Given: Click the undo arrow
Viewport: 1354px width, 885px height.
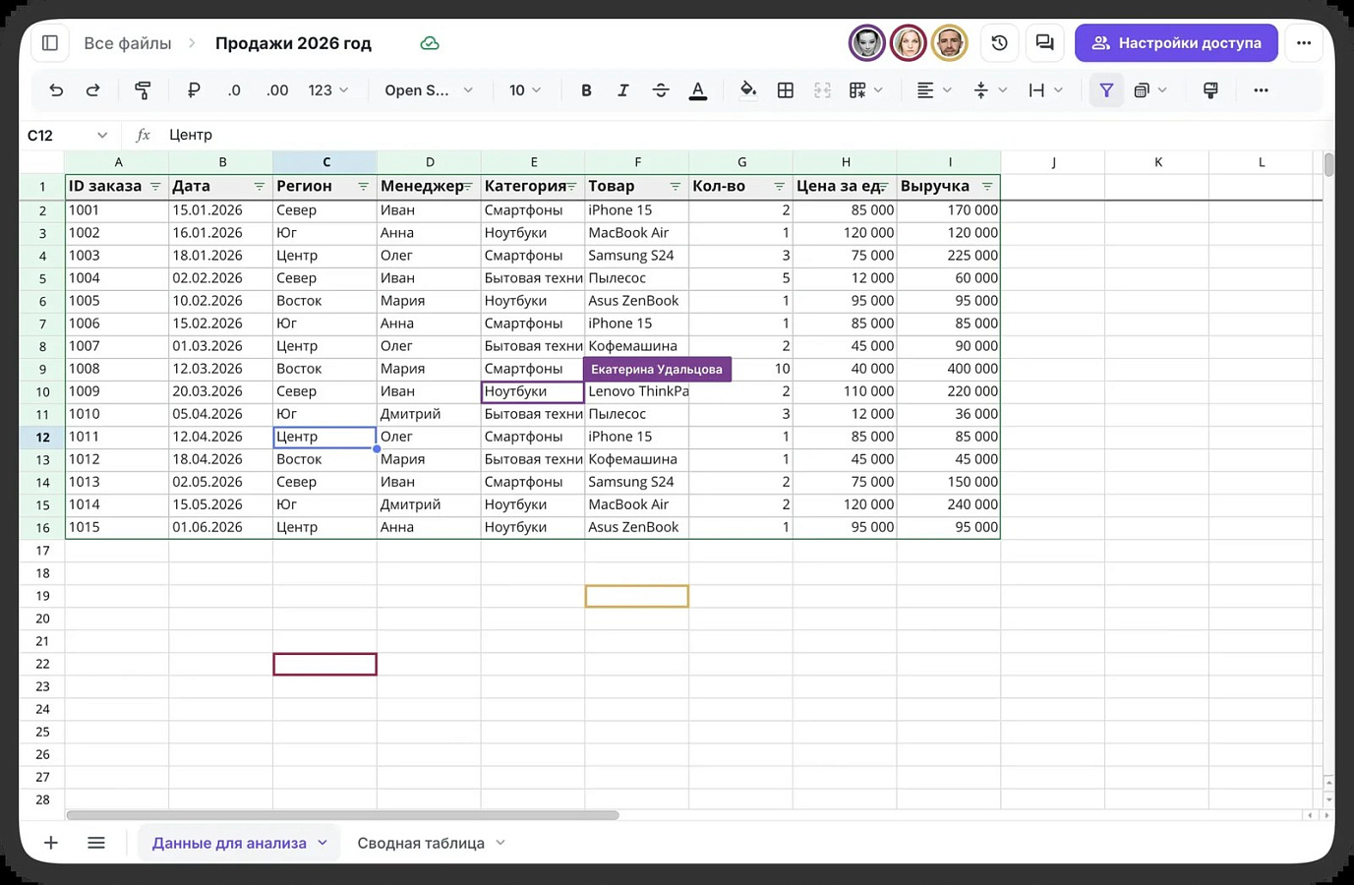Looking at the screenshot, I should tap(56, 90).
